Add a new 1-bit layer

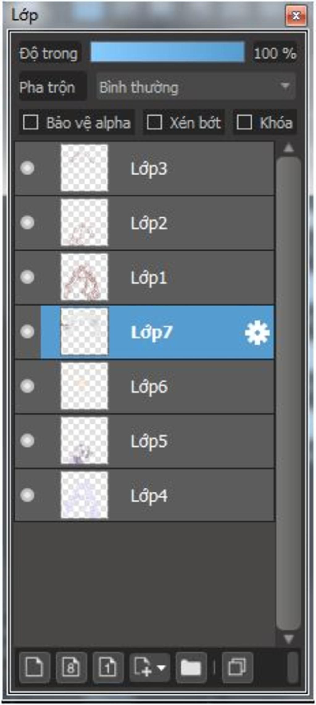tap(108, 667)
